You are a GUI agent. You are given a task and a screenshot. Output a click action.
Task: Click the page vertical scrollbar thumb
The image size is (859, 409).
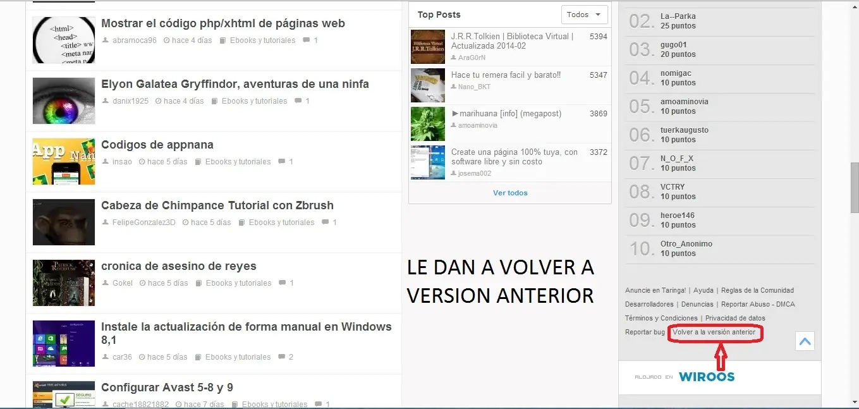854,188
